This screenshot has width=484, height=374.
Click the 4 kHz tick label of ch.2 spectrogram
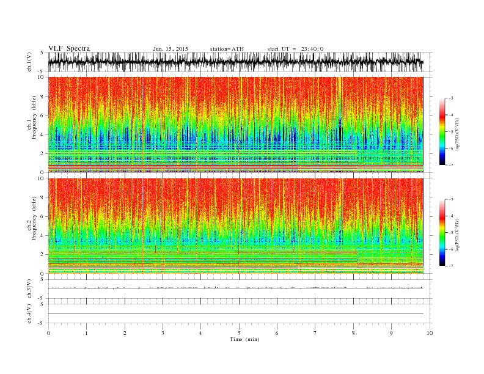click(x=42, y=235)
